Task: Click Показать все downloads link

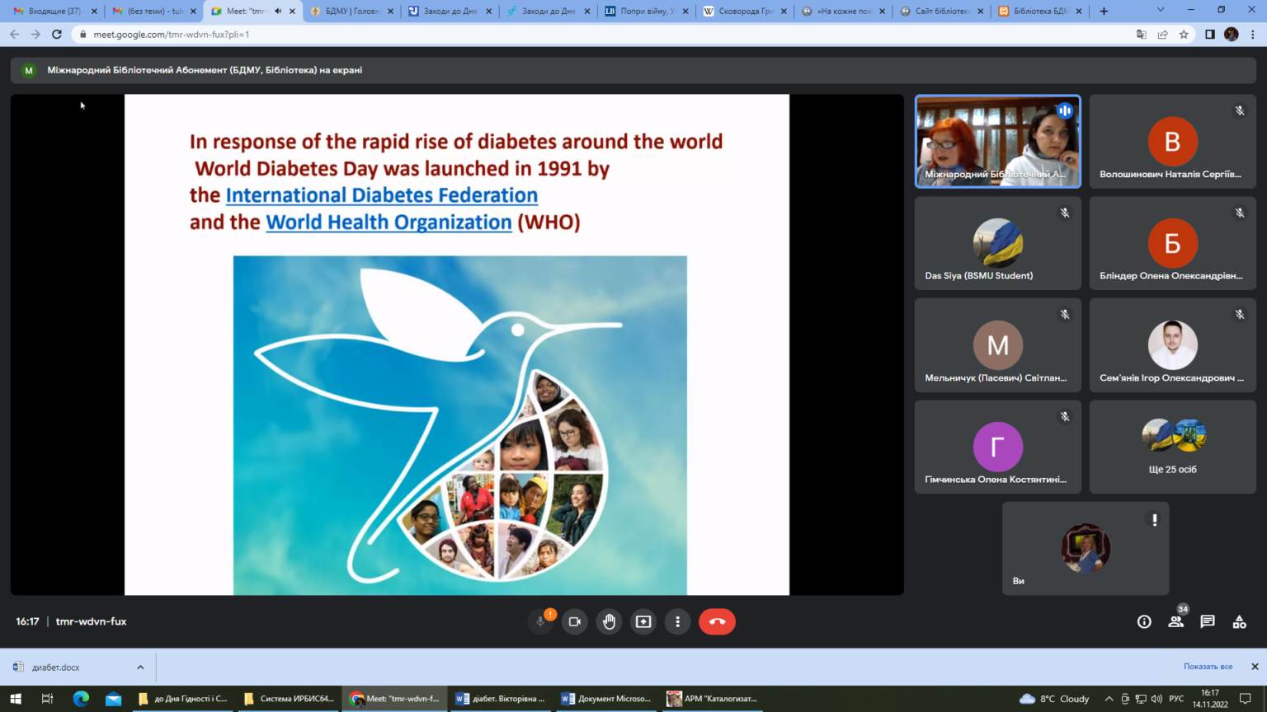Action: pyautogui.click(x=1208, y=667)
